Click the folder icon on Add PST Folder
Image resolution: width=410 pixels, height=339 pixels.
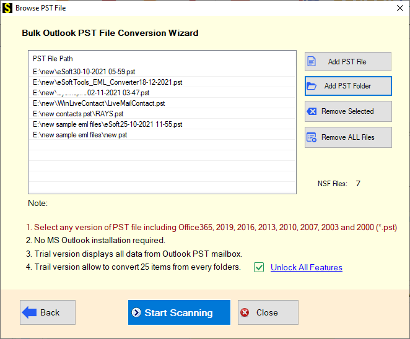[312, 86]
